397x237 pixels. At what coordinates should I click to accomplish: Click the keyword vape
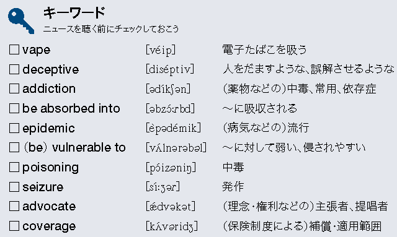(36, 50)
